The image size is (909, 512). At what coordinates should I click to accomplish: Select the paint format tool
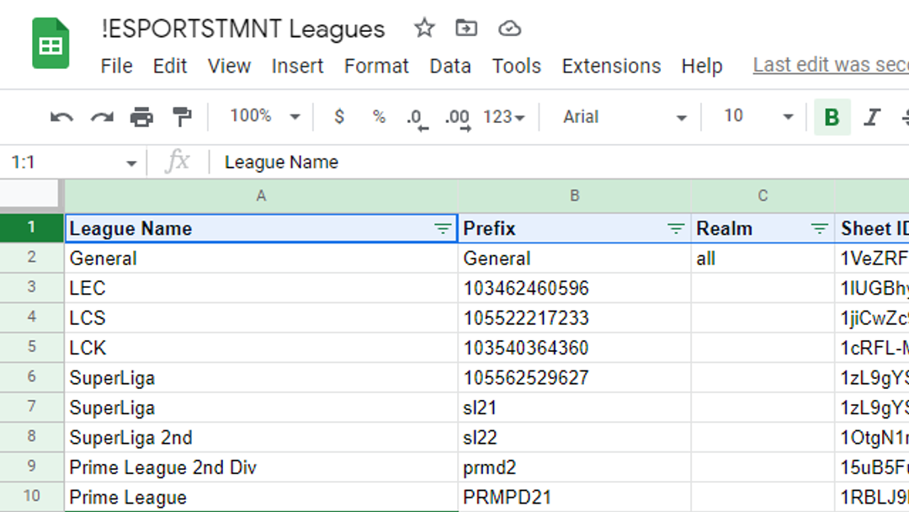coord(181,117)
